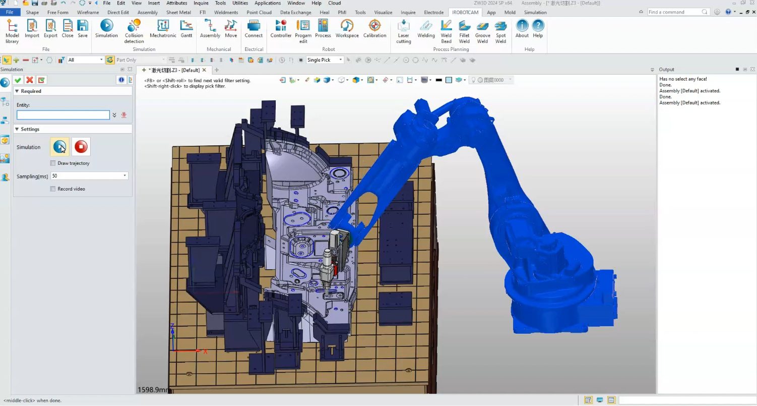Toggle layer 图层0000 visibility lightbulb
This screenshot has height=406, width=757.
coord(473,80)
